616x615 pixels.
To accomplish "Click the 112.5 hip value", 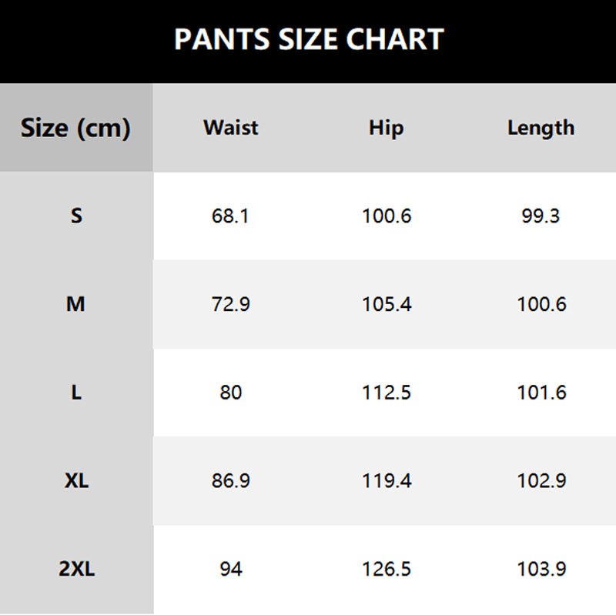I will [387, 393].
